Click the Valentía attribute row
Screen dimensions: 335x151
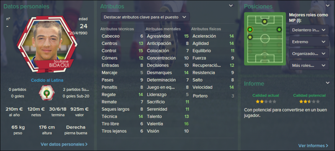tap(168, 124)
